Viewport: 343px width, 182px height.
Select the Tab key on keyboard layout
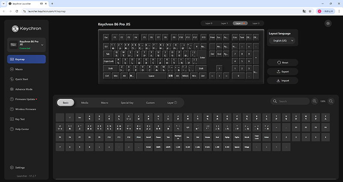pyautogui.click(x=108, y=54)
